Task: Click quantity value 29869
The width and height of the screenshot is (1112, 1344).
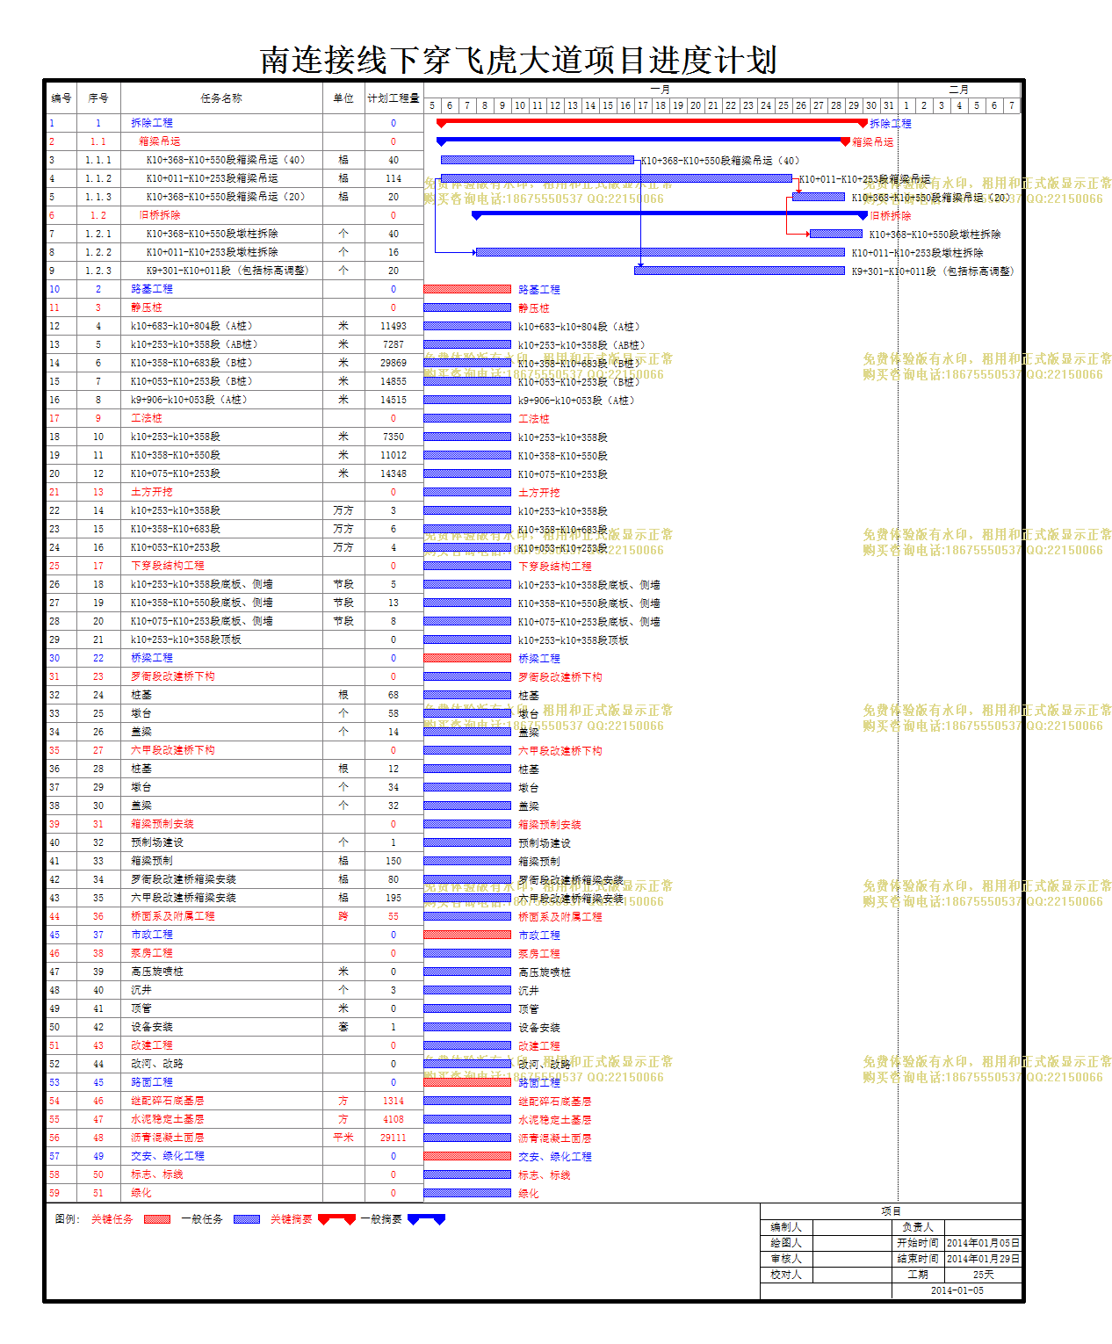Action: pyautogui.click(x=394, y=363)
